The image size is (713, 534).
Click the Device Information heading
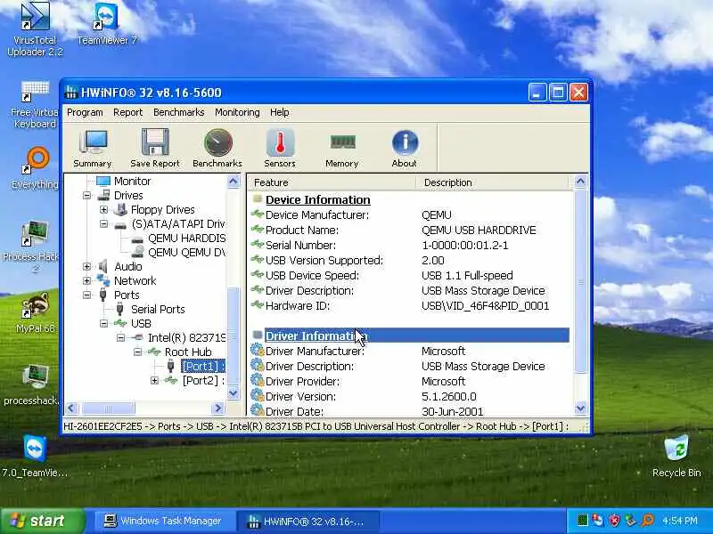[318, 199]
